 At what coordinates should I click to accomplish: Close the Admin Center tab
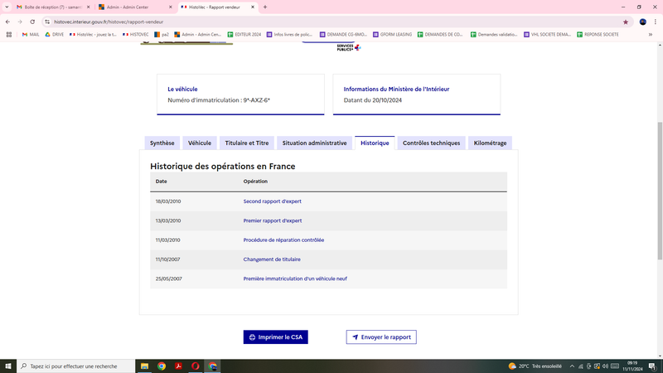click(171, 7)
